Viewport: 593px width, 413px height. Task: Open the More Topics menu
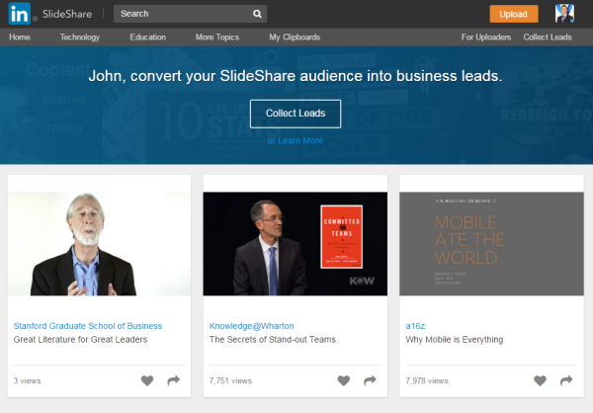(x=217, y=38)
